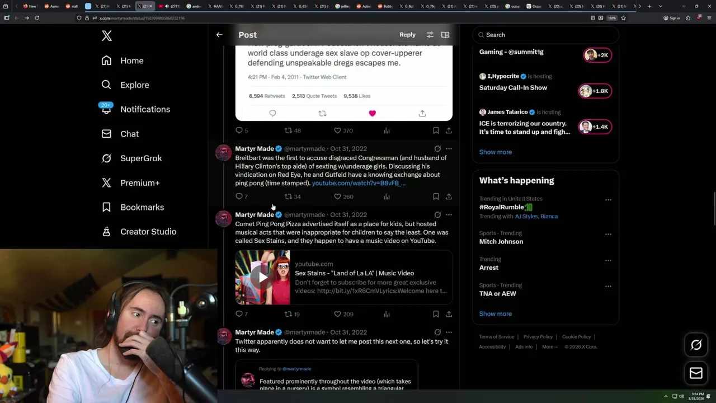The width and height of the screenshot is (716, 403).
Task: Like the Breitbart tweet with 260 likes
Action: [x=343, y=196]
